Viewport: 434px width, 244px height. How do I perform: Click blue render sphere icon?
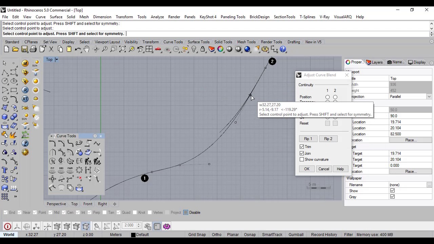247,49
